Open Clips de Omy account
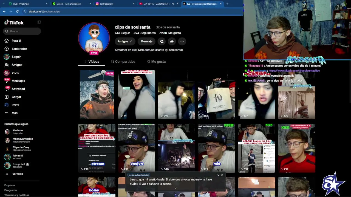 (x=18, y=149)
